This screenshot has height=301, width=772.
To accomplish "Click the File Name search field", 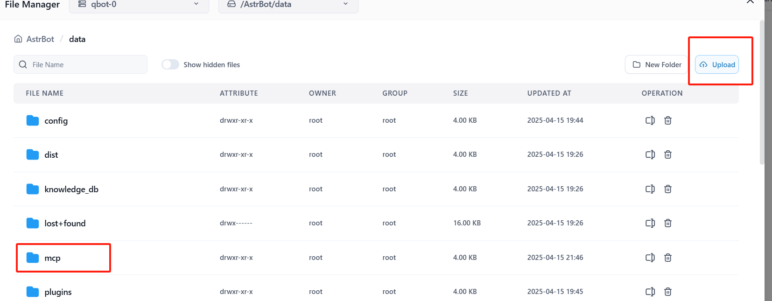I will (x=80, y=64).
